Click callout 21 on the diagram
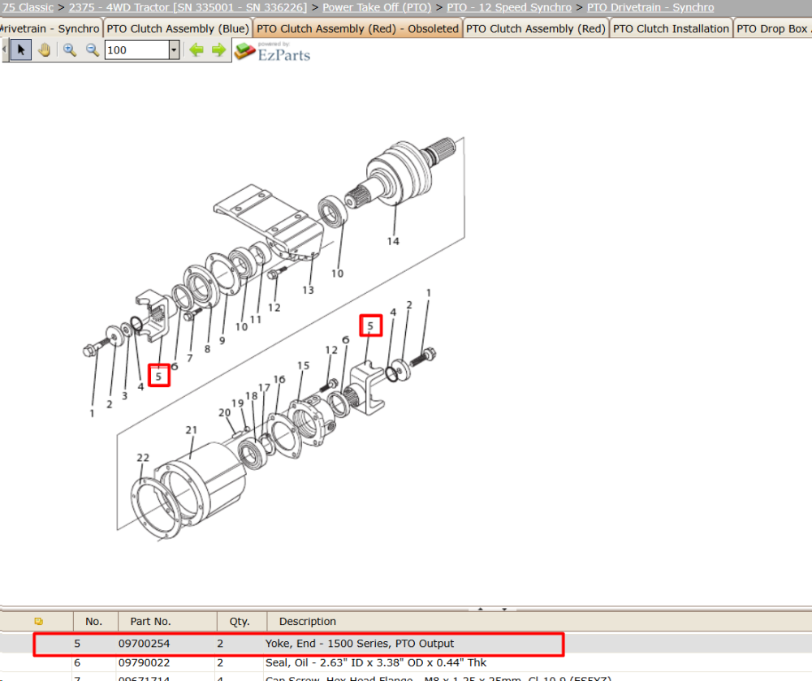The image size is (812, 681). pyautogui.click(x=192, y=430)
